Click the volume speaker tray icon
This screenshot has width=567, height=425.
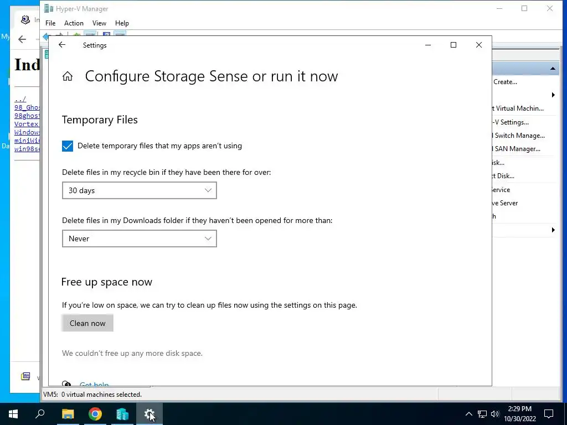[x=495, y=414]
